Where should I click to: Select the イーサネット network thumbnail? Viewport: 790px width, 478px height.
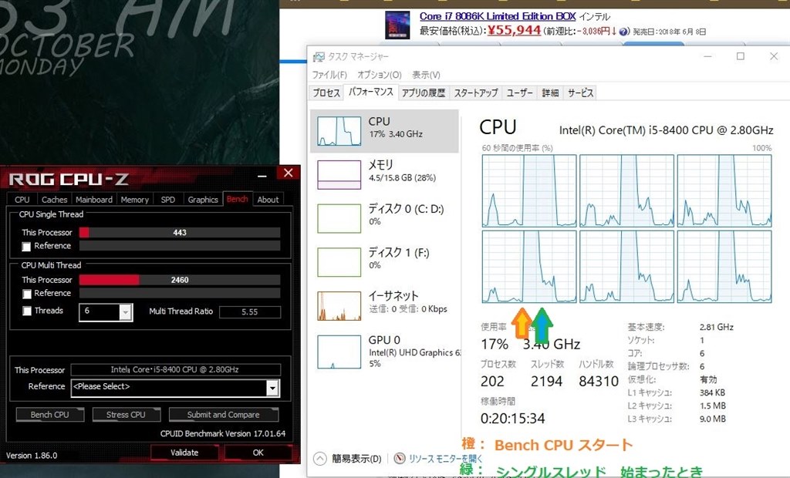point(339,306)
